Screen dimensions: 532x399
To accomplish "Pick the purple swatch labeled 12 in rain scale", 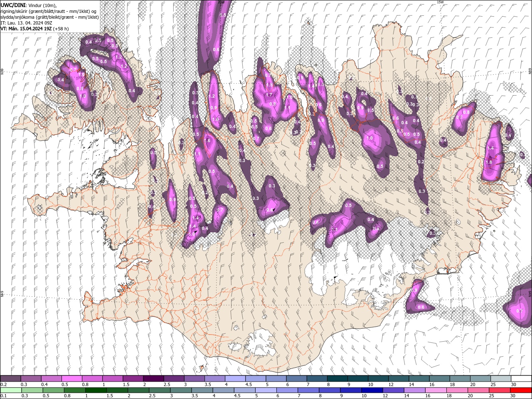I will tap(393, 390).
